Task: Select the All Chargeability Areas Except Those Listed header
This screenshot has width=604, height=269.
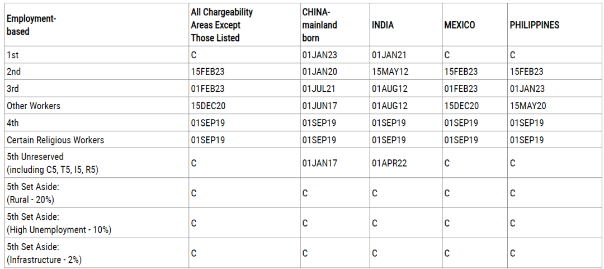Action: (222, 25)
